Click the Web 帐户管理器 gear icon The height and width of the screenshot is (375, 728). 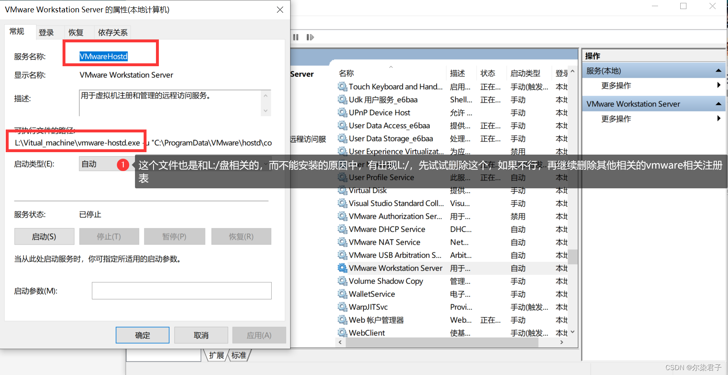(342, 320)
